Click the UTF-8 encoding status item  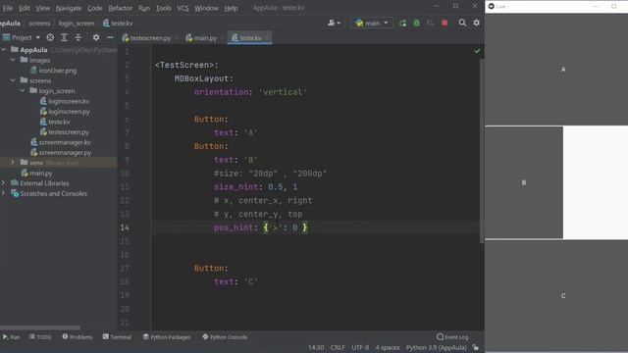(x=360, y=347)
